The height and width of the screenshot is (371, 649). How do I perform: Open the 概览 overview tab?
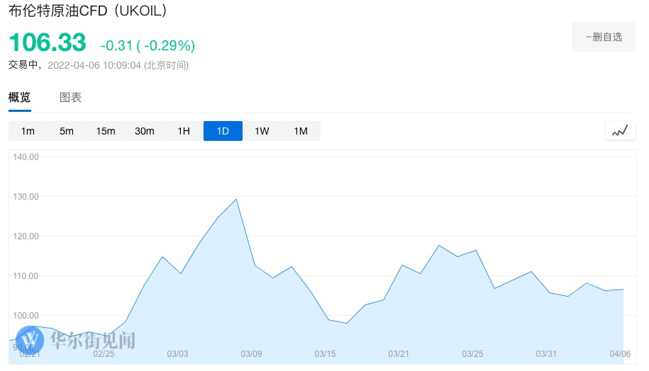20,98
